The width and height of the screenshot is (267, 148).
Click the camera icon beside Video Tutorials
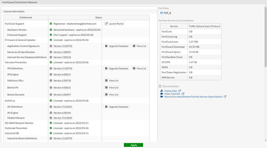pyautogui.click(x=161, y=94)
